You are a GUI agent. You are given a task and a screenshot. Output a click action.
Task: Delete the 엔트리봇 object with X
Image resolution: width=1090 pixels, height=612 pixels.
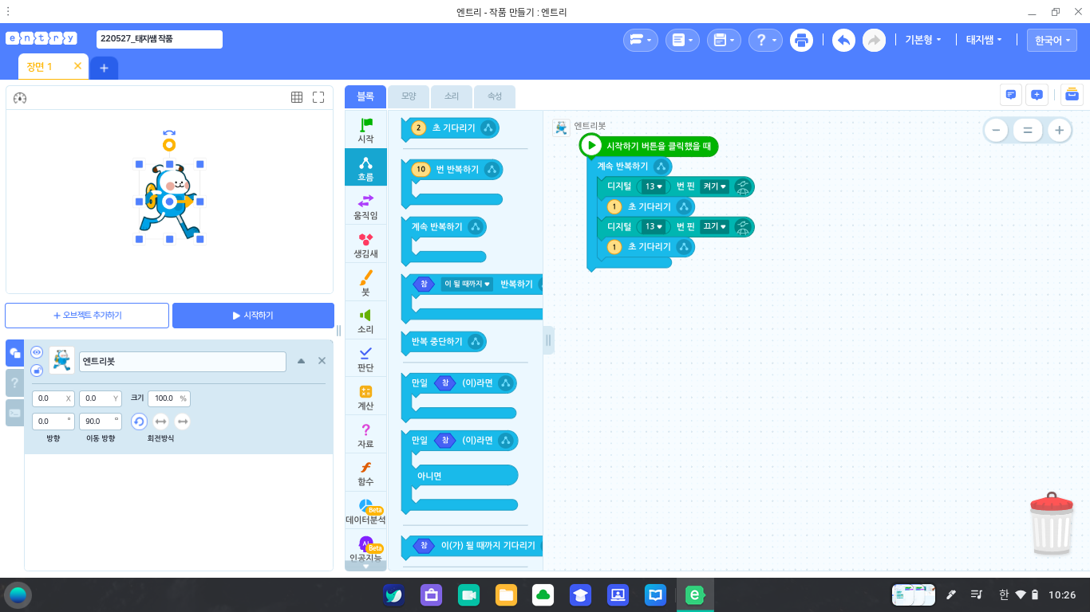322,361
